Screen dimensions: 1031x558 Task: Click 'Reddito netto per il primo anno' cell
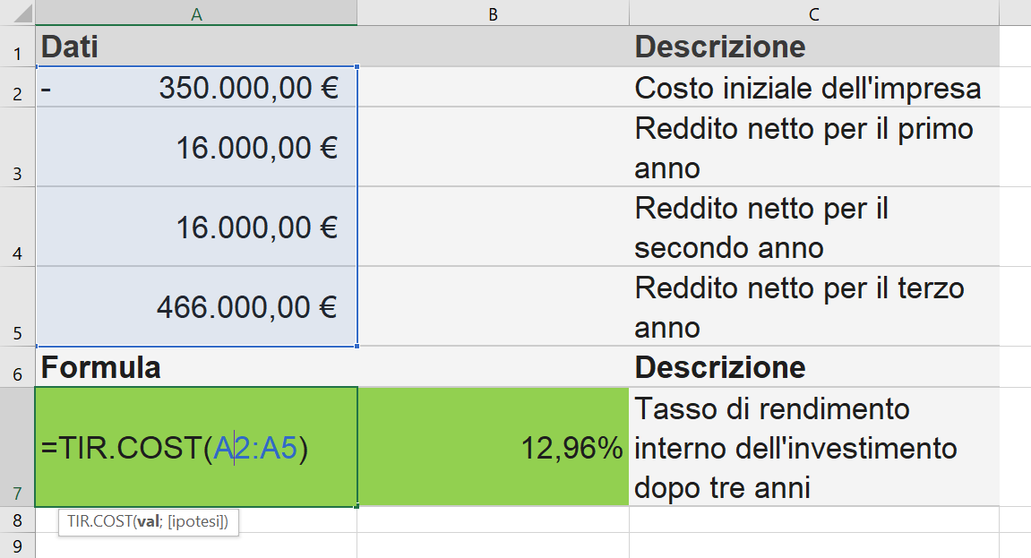point(813,148)
